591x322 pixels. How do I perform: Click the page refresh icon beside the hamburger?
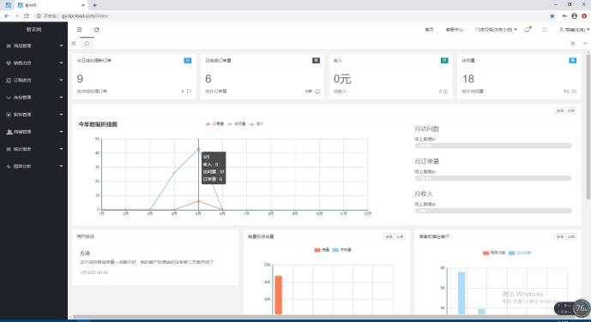[96, 29]
